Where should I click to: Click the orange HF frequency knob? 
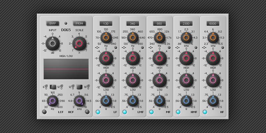point(213,38)
